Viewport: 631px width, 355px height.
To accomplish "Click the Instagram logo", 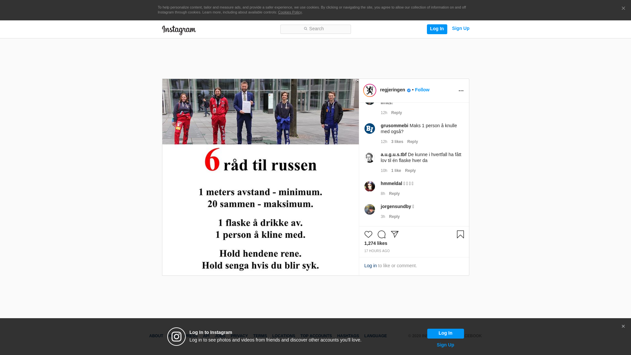I will click(x=179, y=30).
